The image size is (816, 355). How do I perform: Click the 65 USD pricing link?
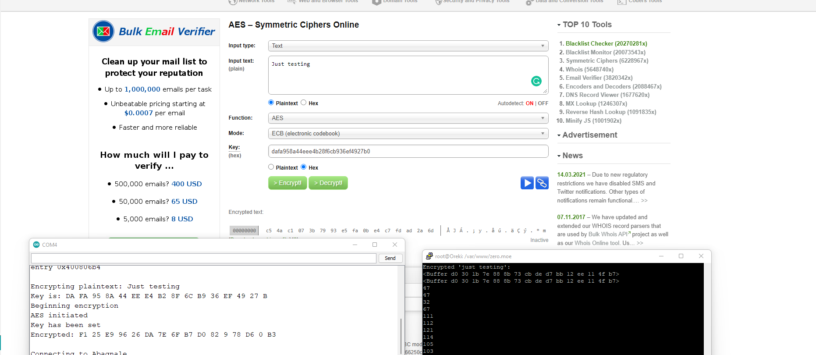pyautogui.click(x=184, y=201)
